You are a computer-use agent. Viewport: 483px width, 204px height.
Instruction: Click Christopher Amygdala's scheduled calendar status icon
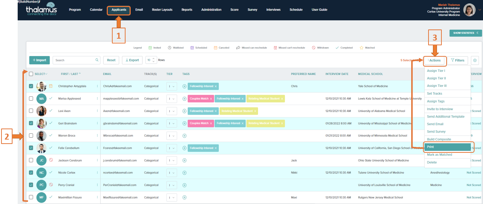pos(51,86)
